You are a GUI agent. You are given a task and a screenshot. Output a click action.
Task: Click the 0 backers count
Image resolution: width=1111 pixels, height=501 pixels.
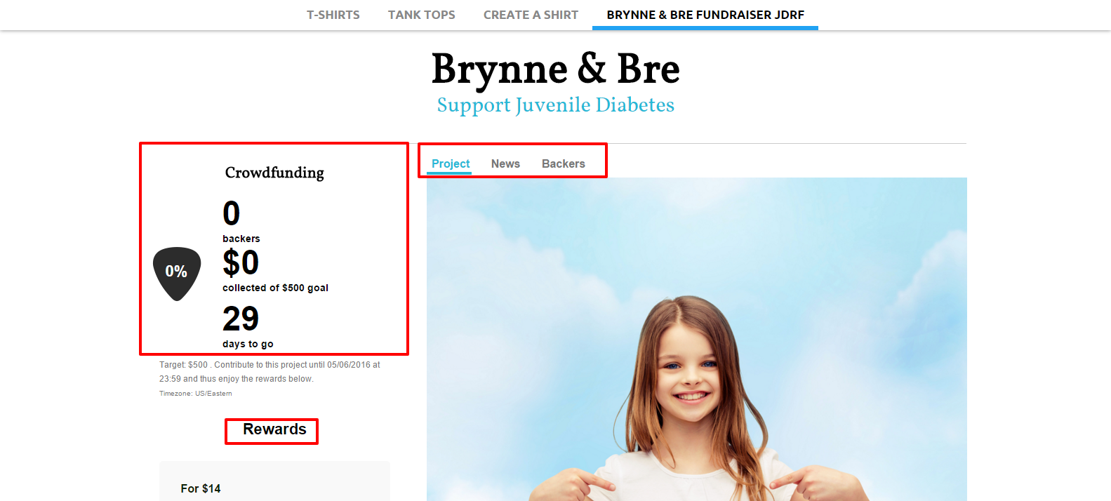[x=232, y=213]
